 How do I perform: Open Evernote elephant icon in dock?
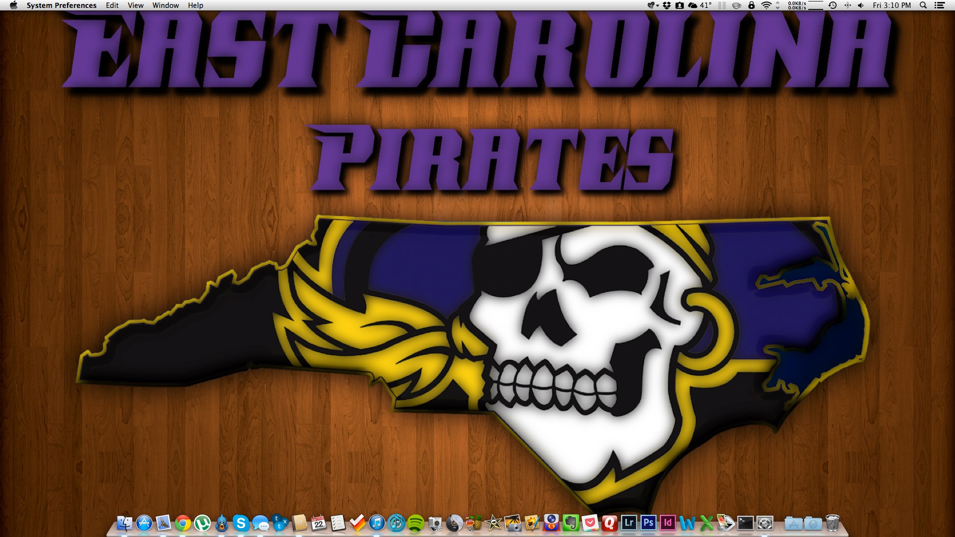[571, 523]
